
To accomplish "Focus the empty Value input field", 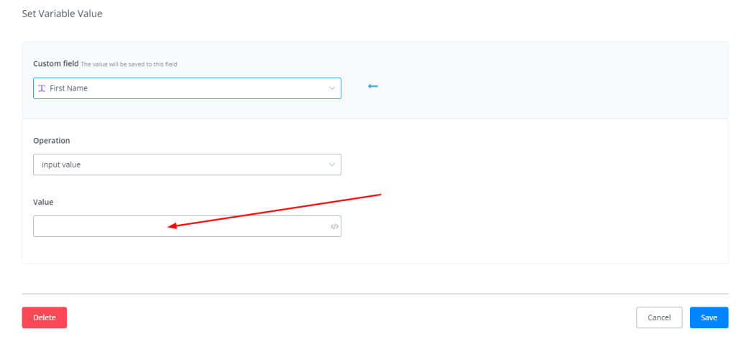I will [180, 227].
